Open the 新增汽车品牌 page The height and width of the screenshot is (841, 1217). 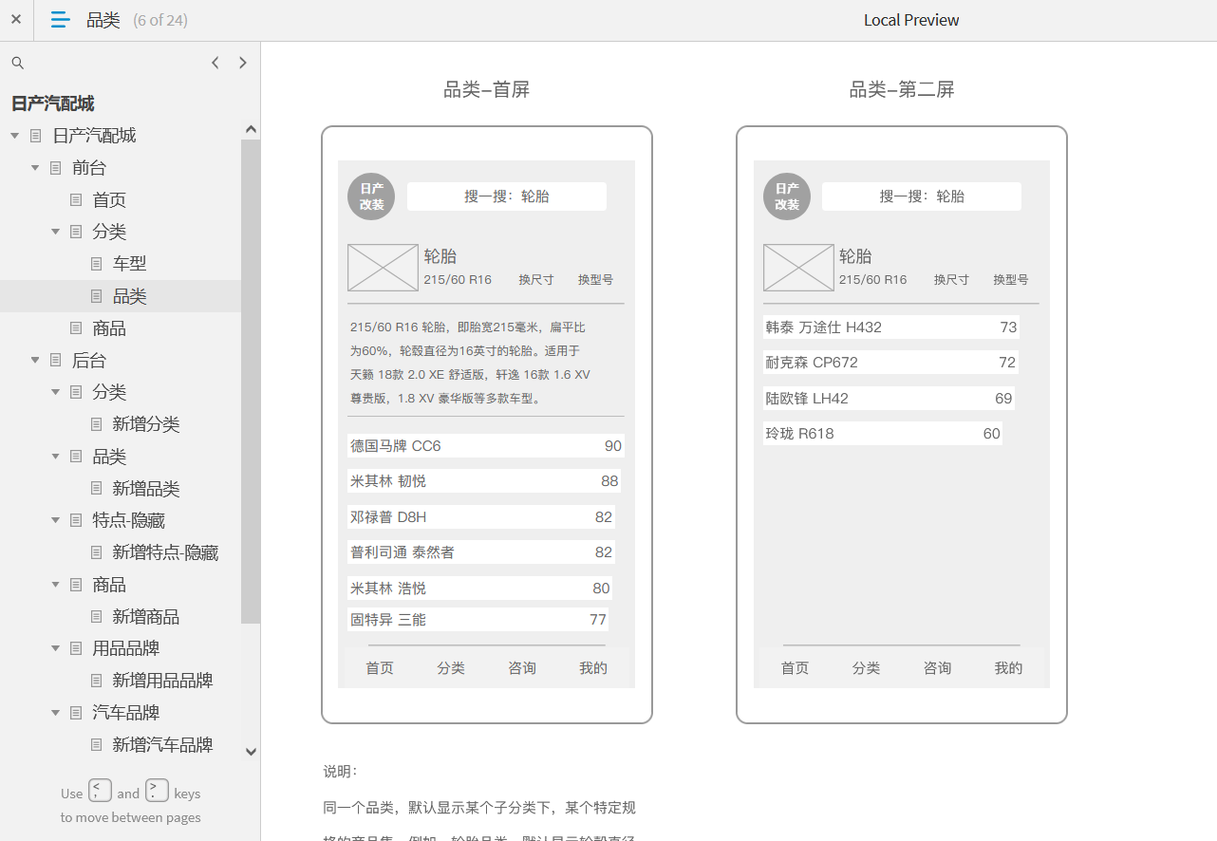(162, 745)
